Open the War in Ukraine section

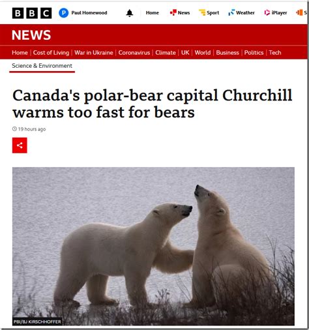click(x=94, y=53)
